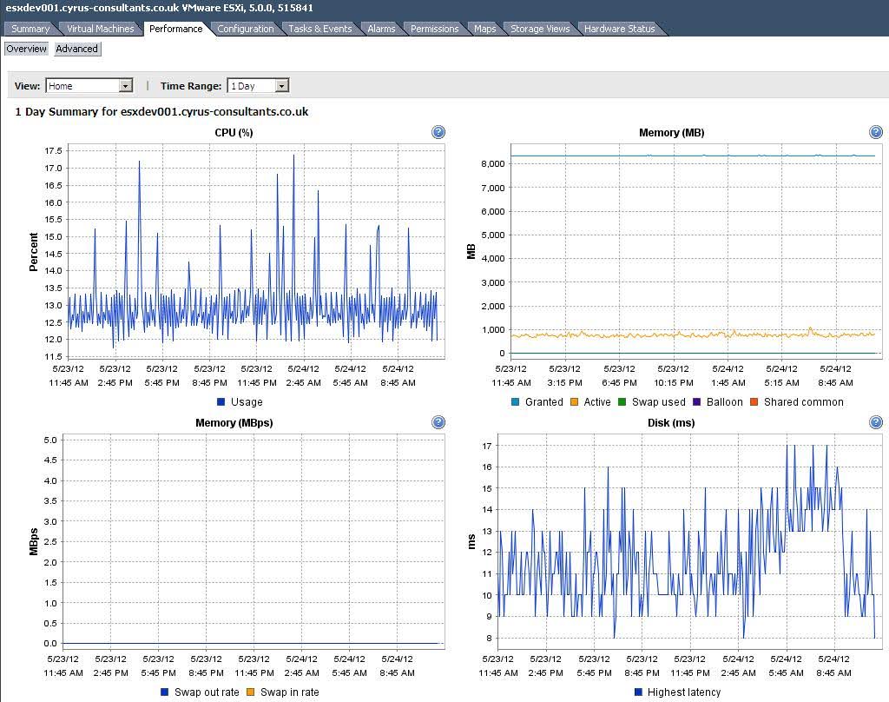Click the Percent axis label on CPU chart
The height and width of the screenshot is (702, 889).
click(x=34, y=252)
